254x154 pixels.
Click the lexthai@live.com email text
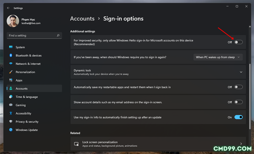[x=31, y=23]
